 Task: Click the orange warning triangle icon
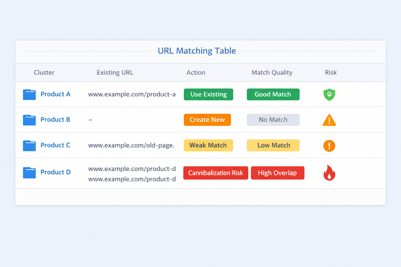pos(329,120)
